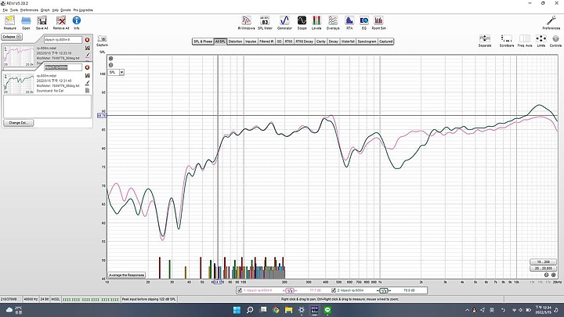Click the Separate traces icon
Screen dimensions: 564x317
(485, 41)
